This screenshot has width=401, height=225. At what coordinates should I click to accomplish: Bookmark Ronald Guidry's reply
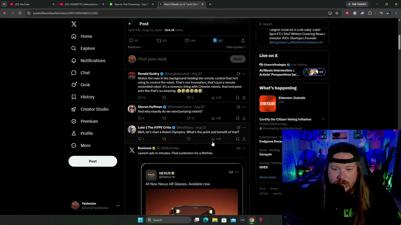tap(238, 98)
